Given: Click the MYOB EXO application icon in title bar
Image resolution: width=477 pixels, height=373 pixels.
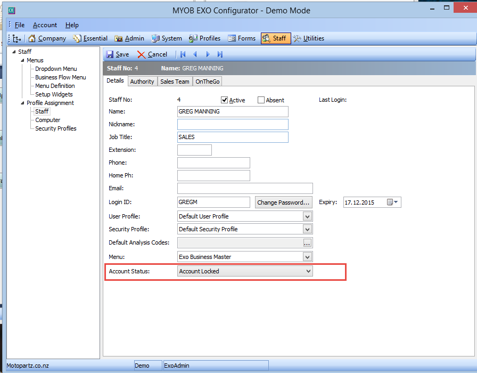Looking at the screenshot, I should tap(12, 11).
